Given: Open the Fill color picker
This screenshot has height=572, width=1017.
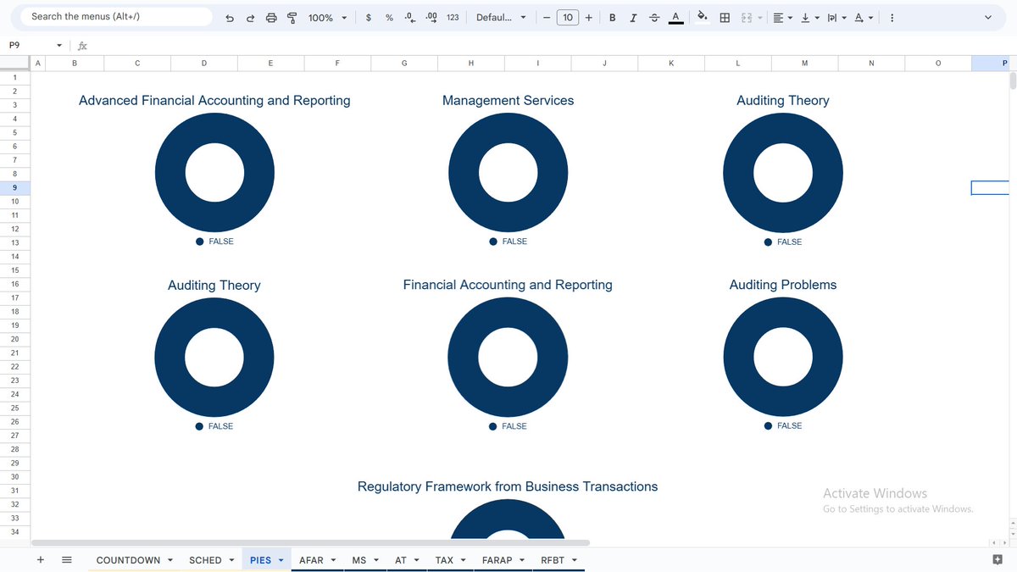Looking at the screenshot, I should click(x=703, y=17).
